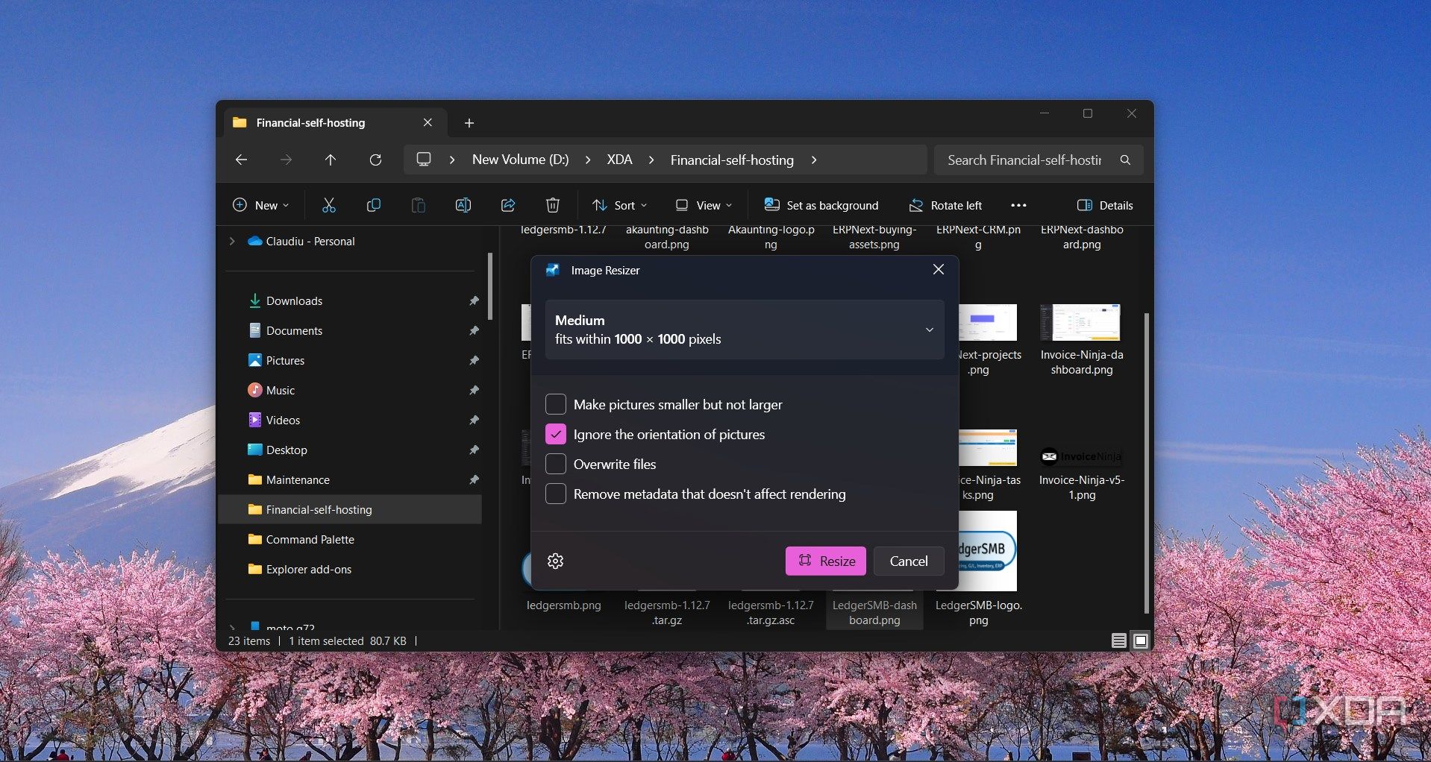Screen dimensions: 1431x762
Task: Click Set as background button
Action: pyautogui.click(x=821, y=205)
